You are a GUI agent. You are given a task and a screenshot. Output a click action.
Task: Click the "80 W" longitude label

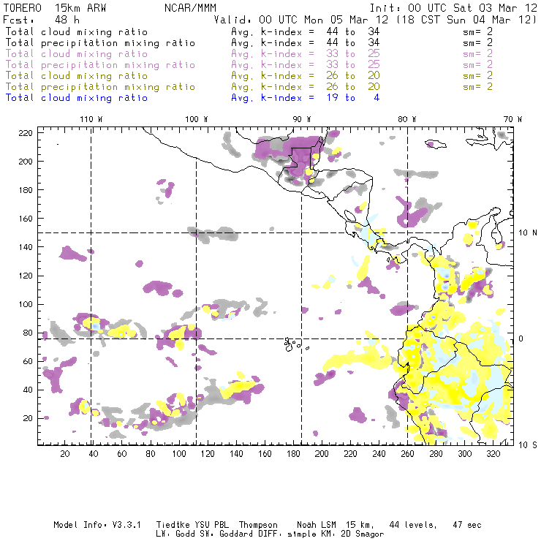pos(406,119)
